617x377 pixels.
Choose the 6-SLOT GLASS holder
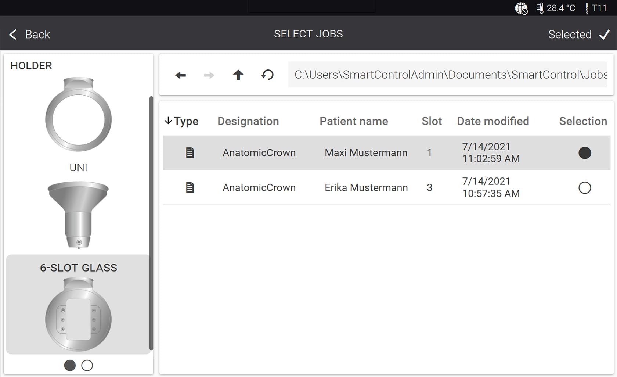tap(78, 305)
